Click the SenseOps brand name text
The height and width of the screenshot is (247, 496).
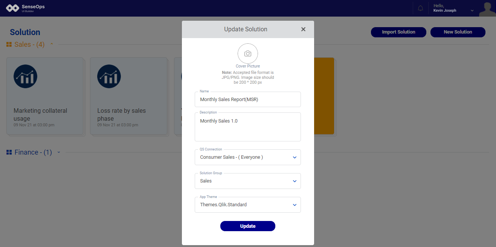[33, 7]
